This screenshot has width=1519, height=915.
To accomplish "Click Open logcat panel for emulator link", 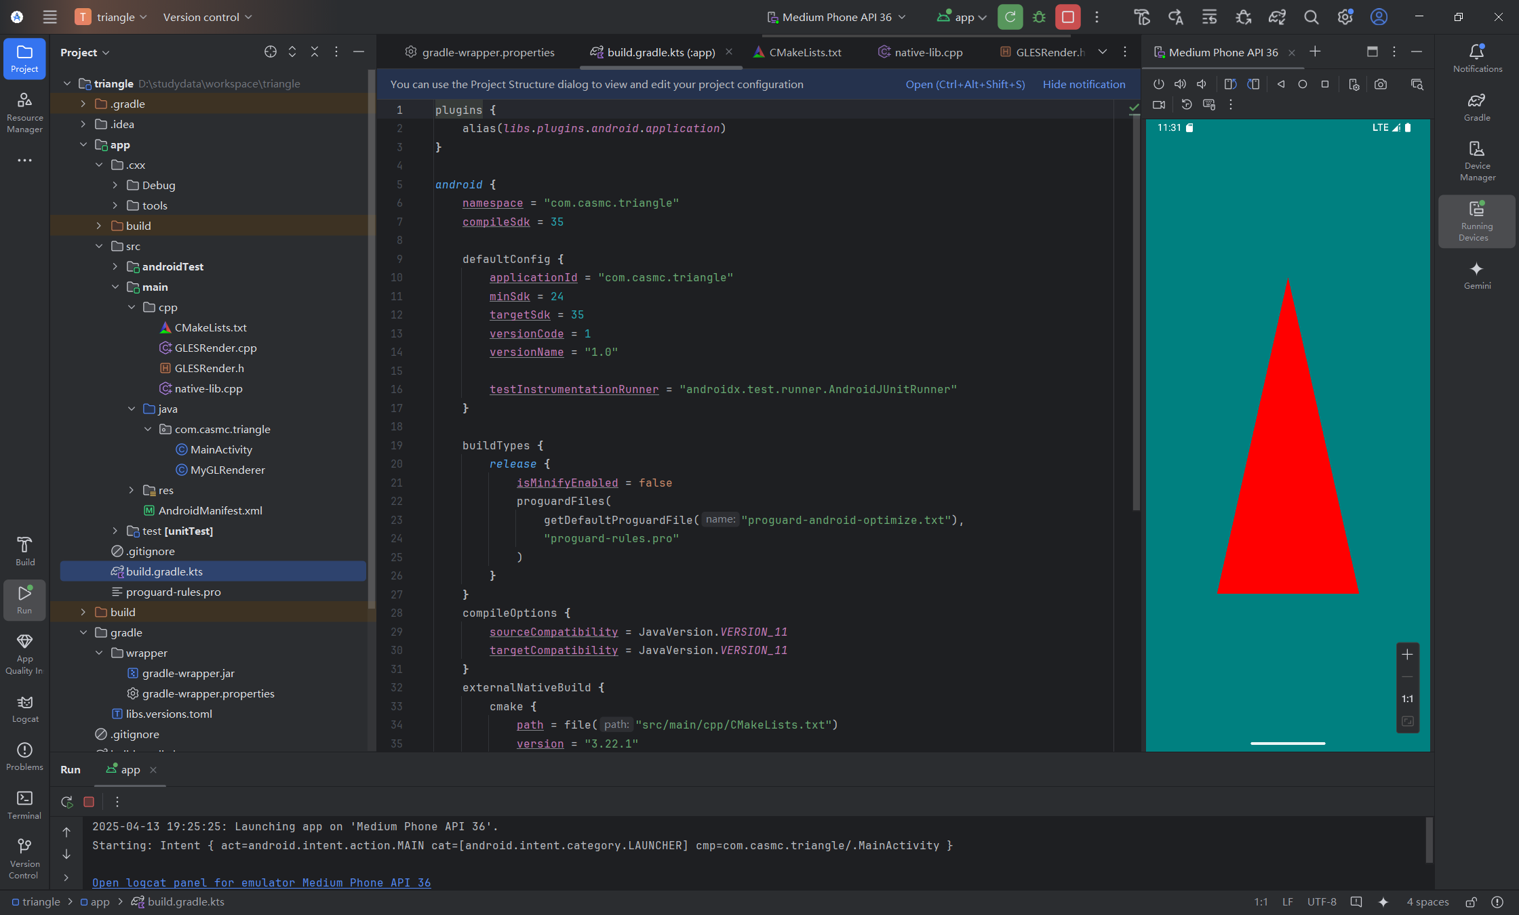I will point(262,882).
